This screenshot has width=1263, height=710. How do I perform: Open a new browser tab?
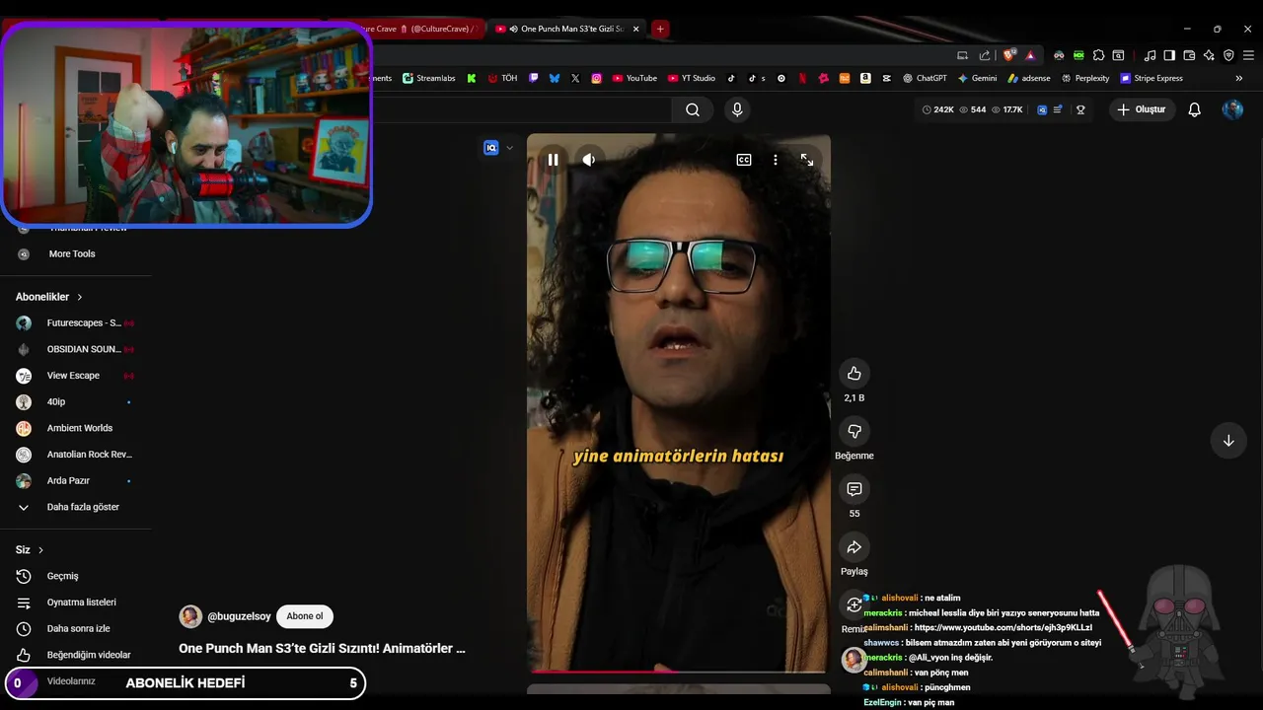click(660, 29)
